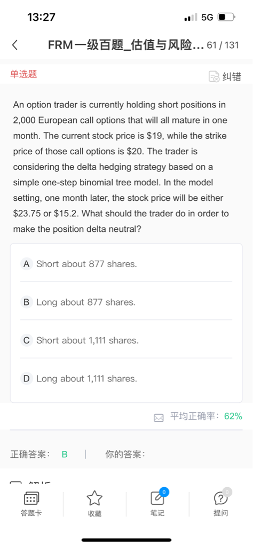253x547 pixels.
Task: Tap the 5G signal indicator
Action: point(207,17)
